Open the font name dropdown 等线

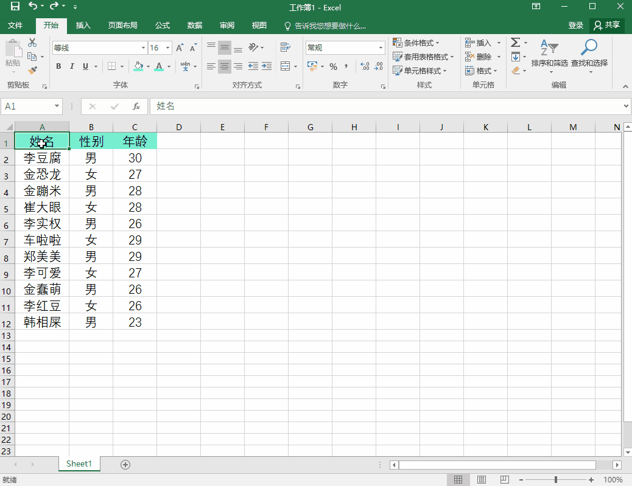(143, 48)
